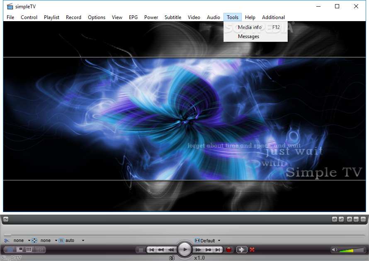Click the video display area
369x261 pixels.
[x=184, y=116]
